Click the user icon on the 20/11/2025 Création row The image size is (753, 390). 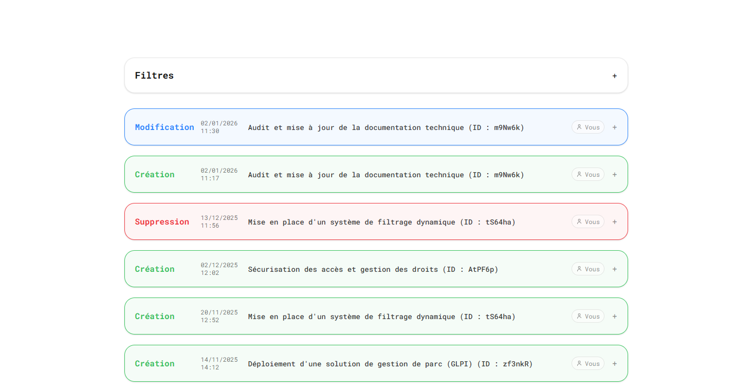579,316
